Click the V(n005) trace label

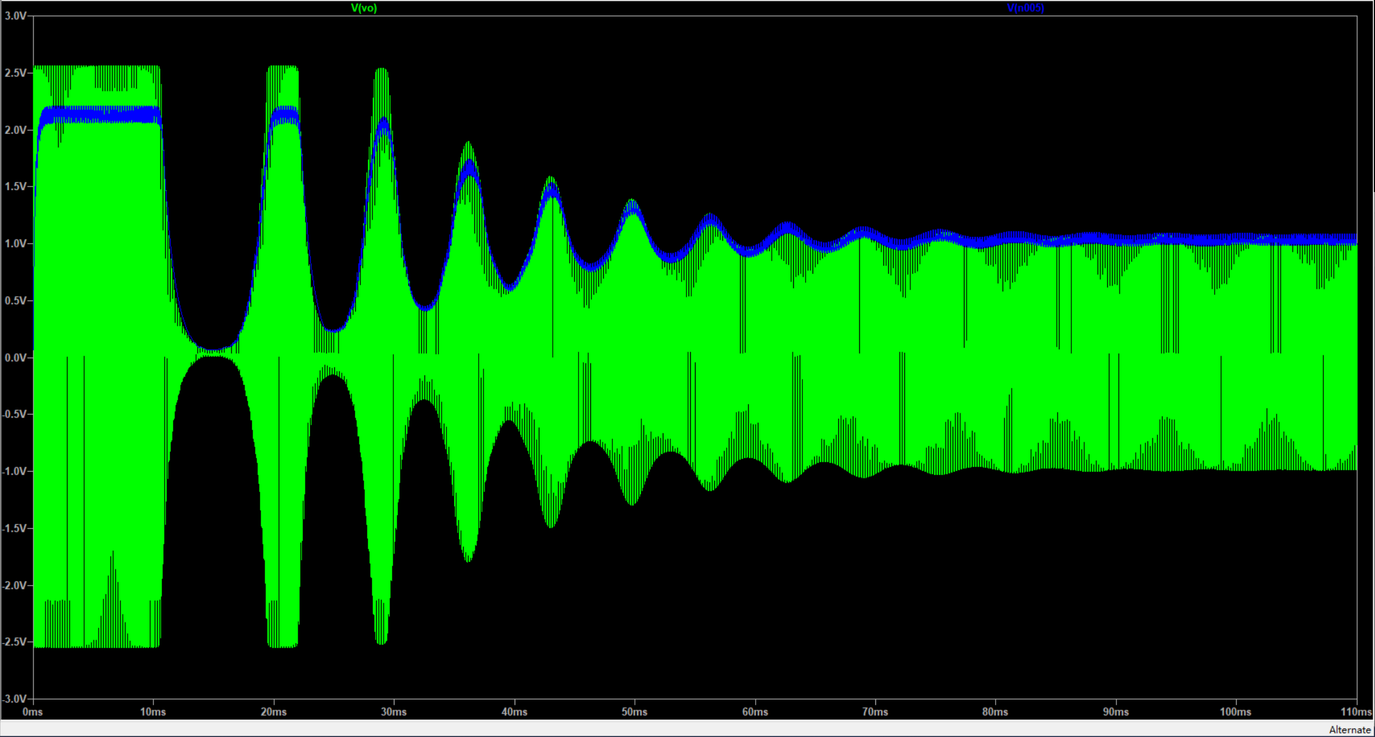(x=1025, y=8)
